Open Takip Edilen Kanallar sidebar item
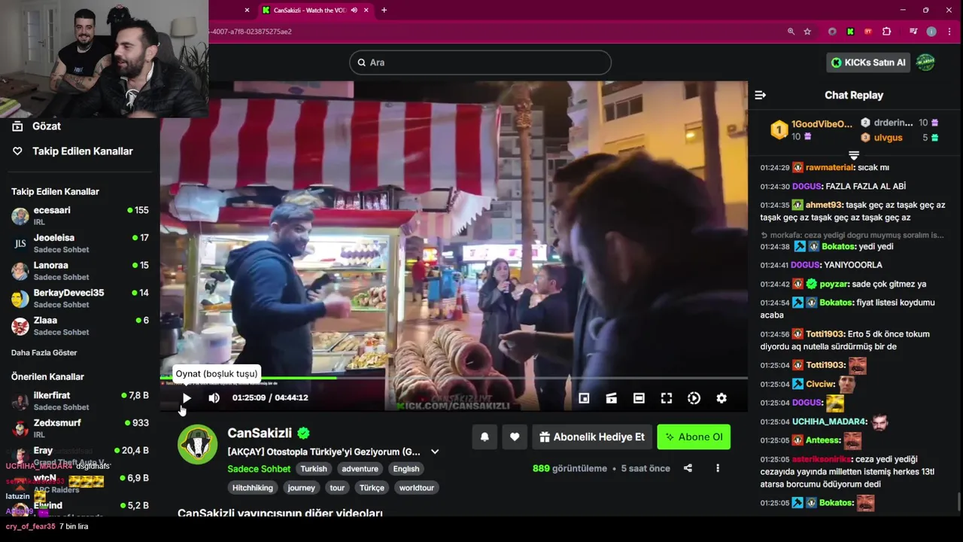 click(80, 151)
